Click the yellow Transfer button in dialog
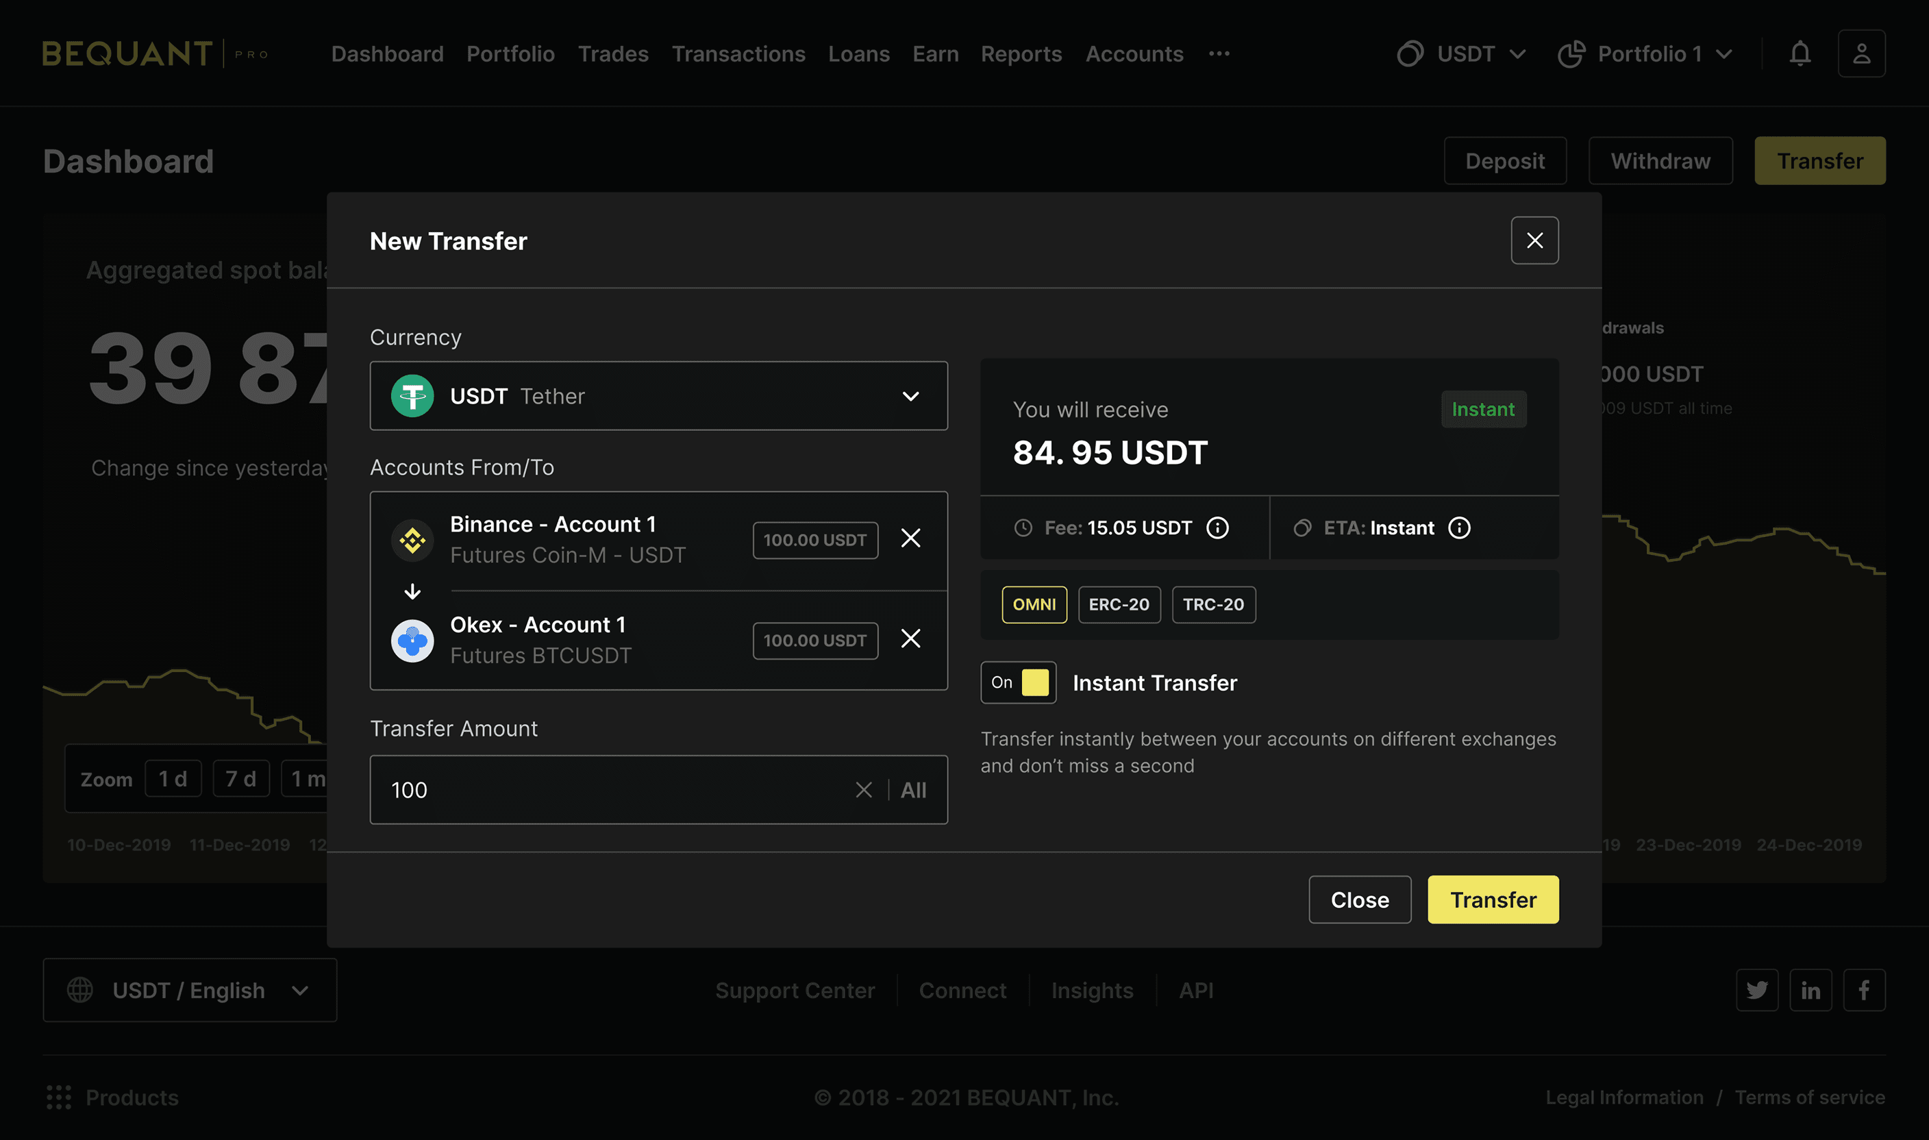This screenshot has width=1929, height=1140. coord(1493,900)
